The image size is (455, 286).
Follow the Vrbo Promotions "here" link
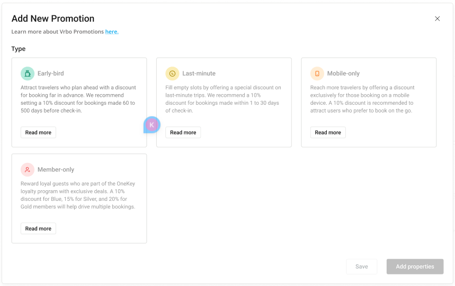112,32
